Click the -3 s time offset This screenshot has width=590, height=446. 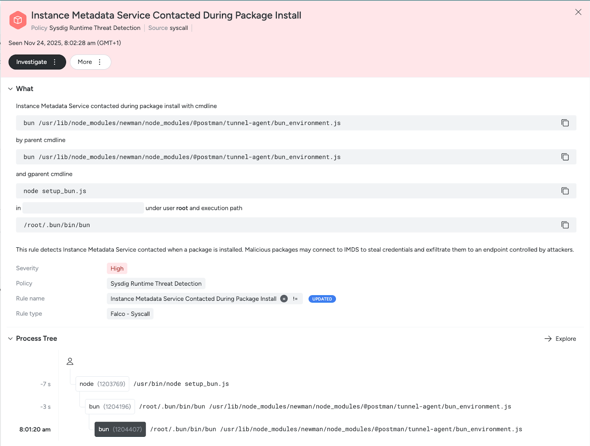[x=45, y=407]
